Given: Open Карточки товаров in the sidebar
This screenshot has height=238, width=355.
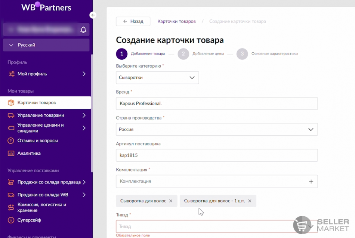Looking at the screenshot, I should pyautogui.click(x=37, y=102).
